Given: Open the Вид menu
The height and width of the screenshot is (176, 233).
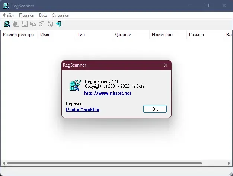Looking at the screenshot, I should point(43,15).
